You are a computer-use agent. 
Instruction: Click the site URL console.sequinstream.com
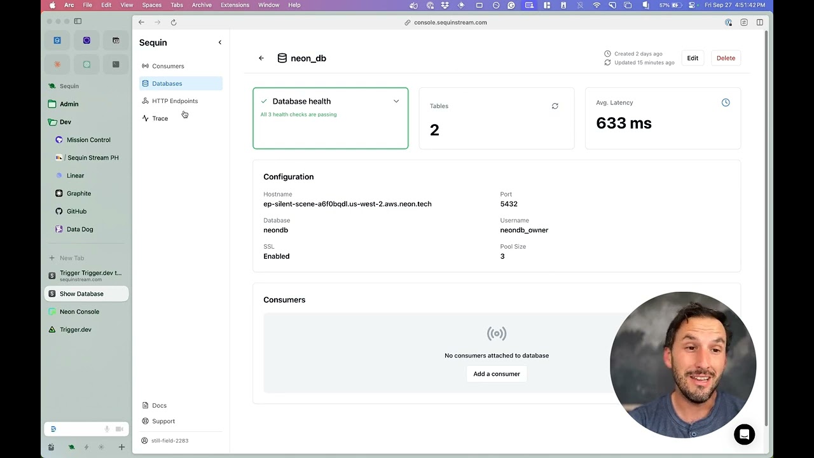450,22
